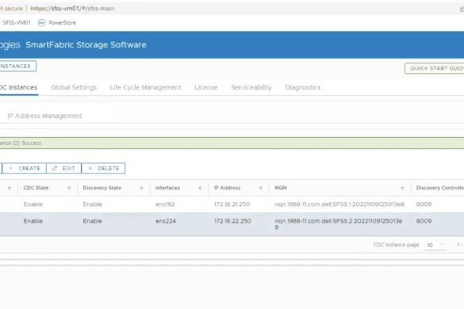Click the PowerStore bookmark icon
The height and width of the screenshot is (309, 464).
tap(41, 23)
